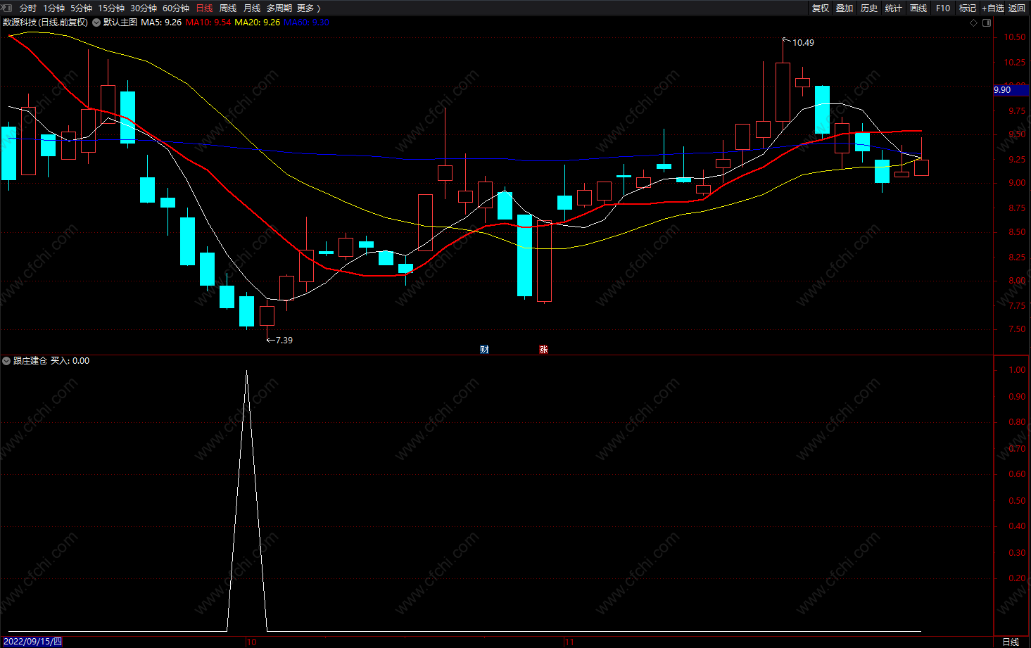
Task: Click the 买入: 0.00 value
Action: tap(70, 361)
